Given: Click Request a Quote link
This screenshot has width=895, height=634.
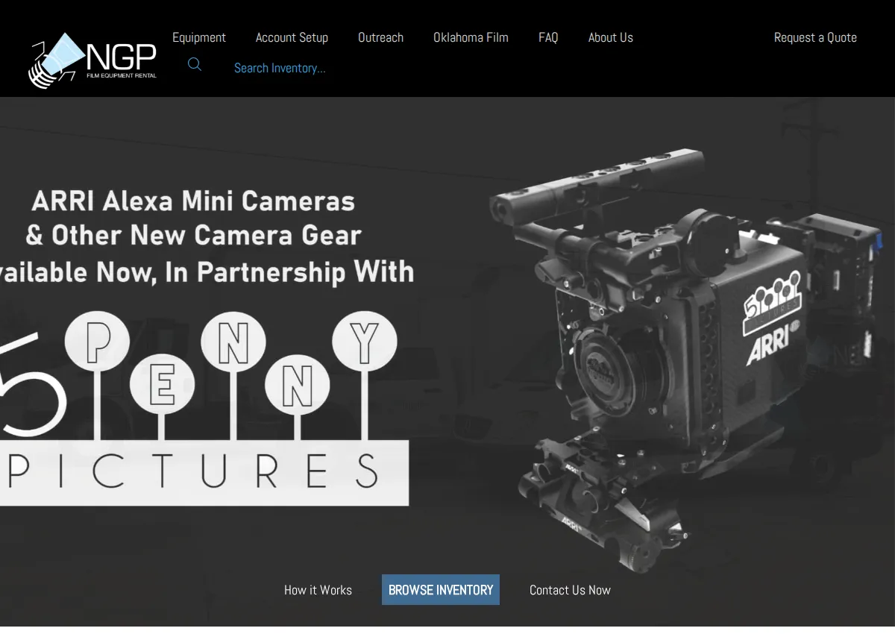Looking at the screenshot, I should [815, 37].
